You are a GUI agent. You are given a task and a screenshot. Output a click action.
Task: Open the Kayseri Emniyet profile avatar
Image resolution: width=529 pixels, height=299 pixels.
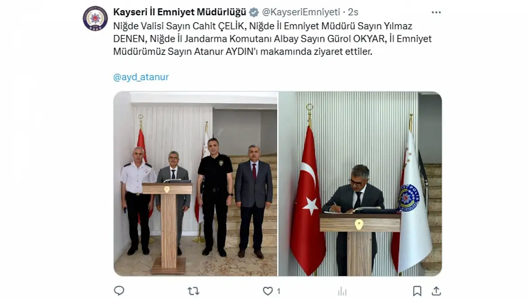coord(95,18)
